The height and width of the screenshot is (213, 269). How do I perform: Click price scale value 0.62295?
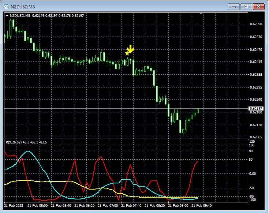point(256,87)
